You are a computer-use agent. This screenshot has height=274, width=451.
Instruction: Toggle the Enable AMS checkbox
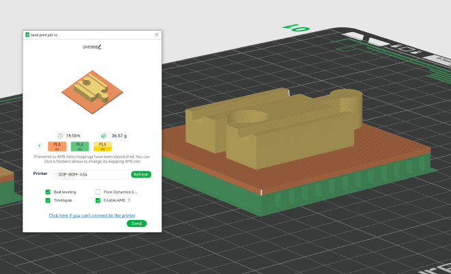[x=98, y=201]
